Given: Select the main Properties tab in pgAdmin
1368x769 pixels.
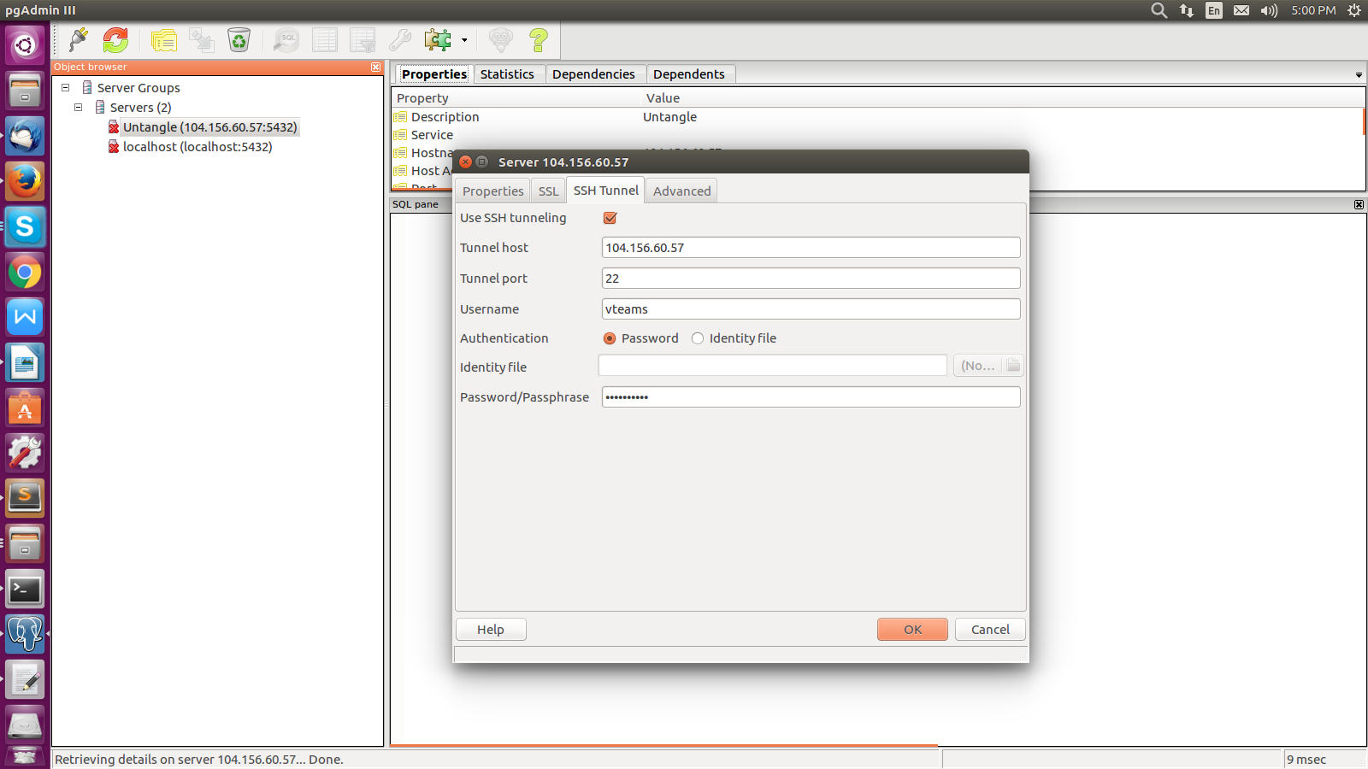Looking at the screenshot, I should 434,74.
